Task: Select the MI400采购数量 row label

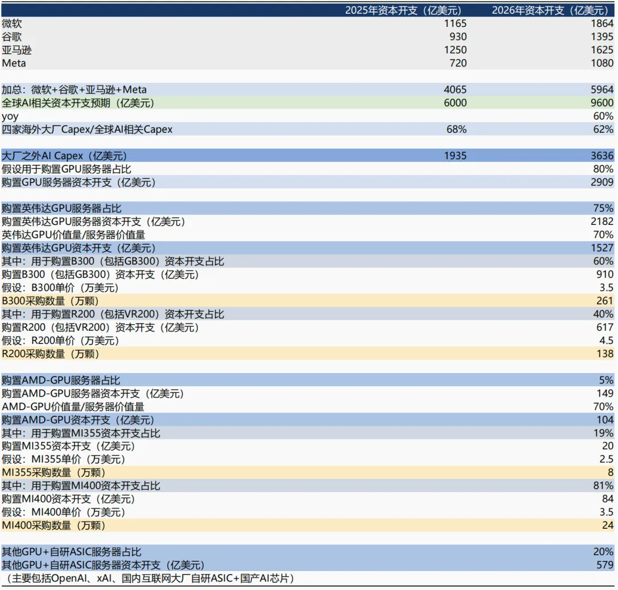Action: tap(53, 525)
